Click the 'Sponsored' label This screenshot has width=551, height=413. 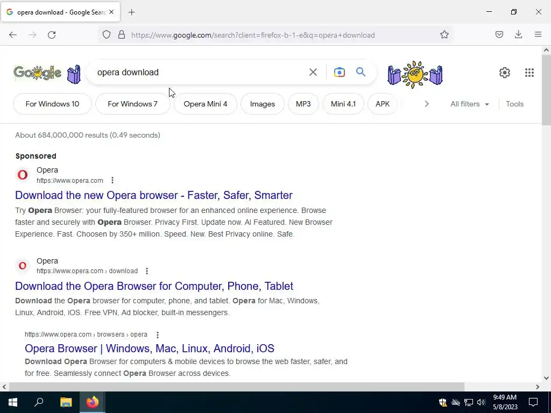click(x=36, y=156)
